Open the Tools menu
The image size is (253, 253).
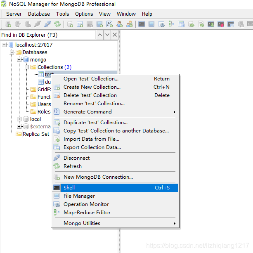(62, 14)
